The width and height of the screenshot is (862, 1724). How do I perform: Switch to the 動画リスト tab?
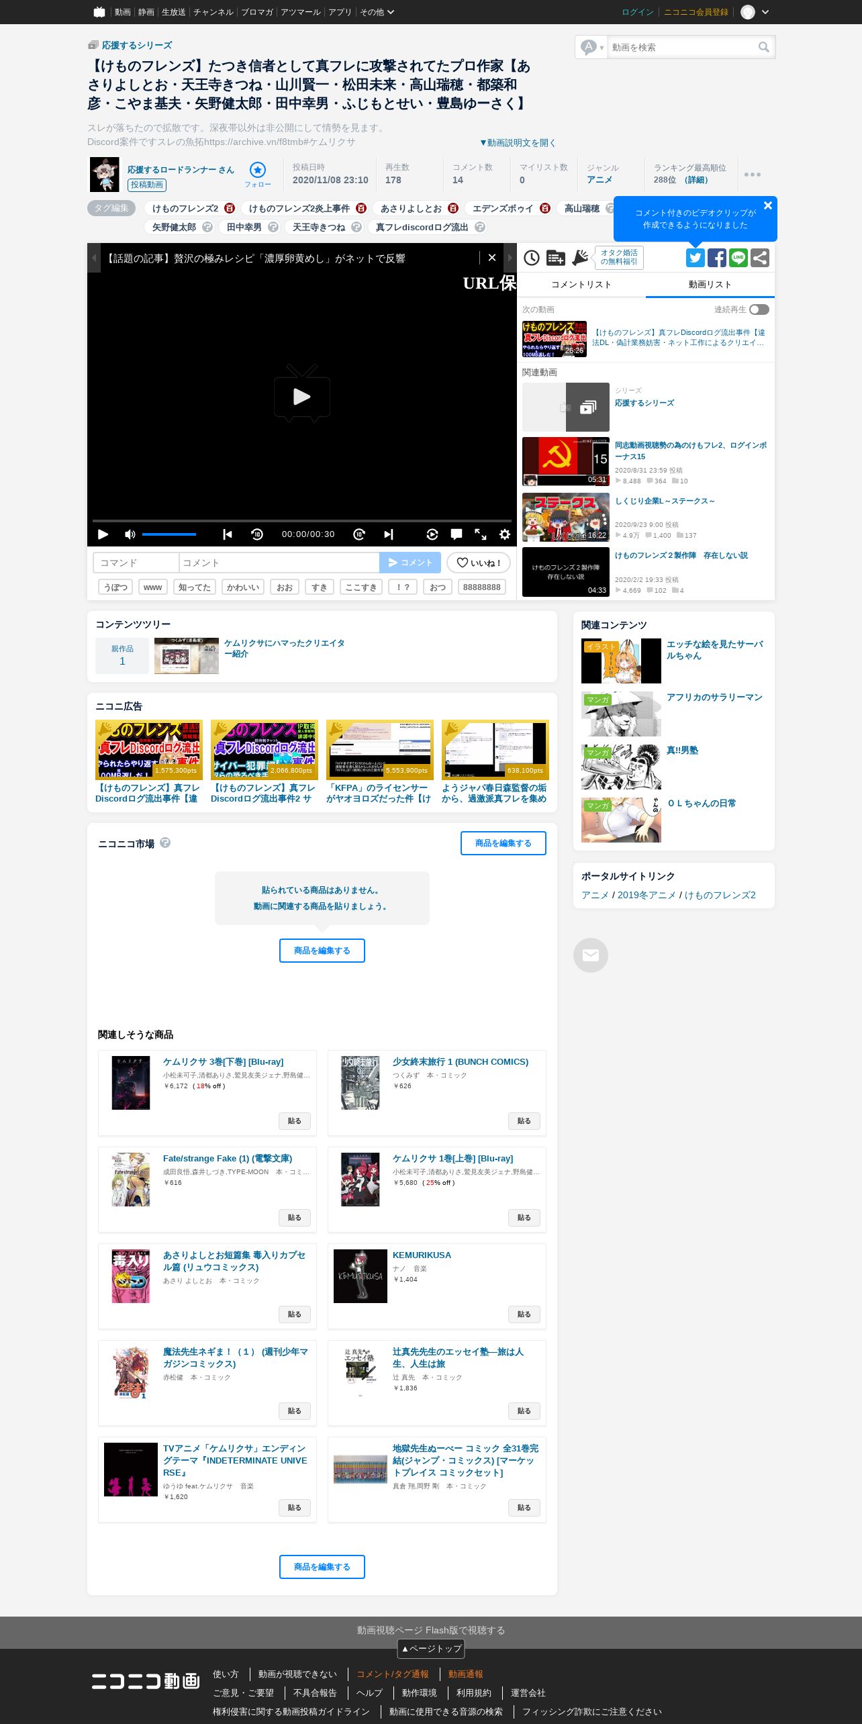pos(710,285)
